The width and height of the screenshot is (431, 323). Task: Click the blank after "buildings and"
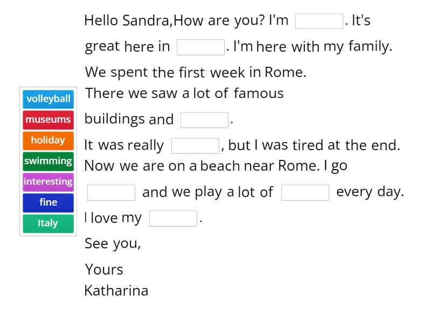[x=204, y=120]
